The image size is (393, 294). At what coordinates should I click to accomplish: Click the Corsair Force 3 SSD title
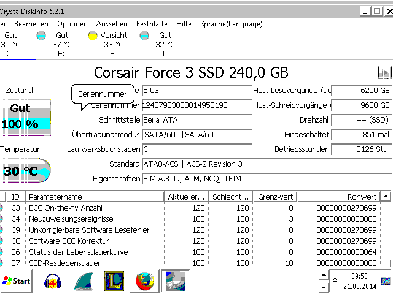(x=191, y=73)
